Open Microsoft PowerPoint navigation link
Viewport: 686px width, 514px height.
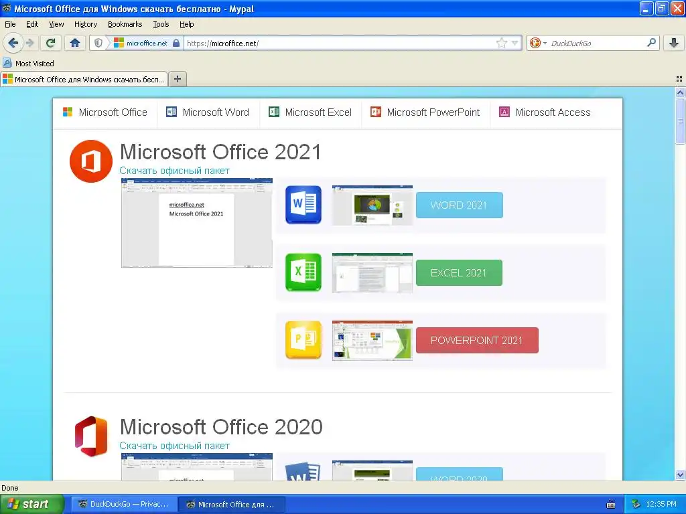click(x=425, y=112)
